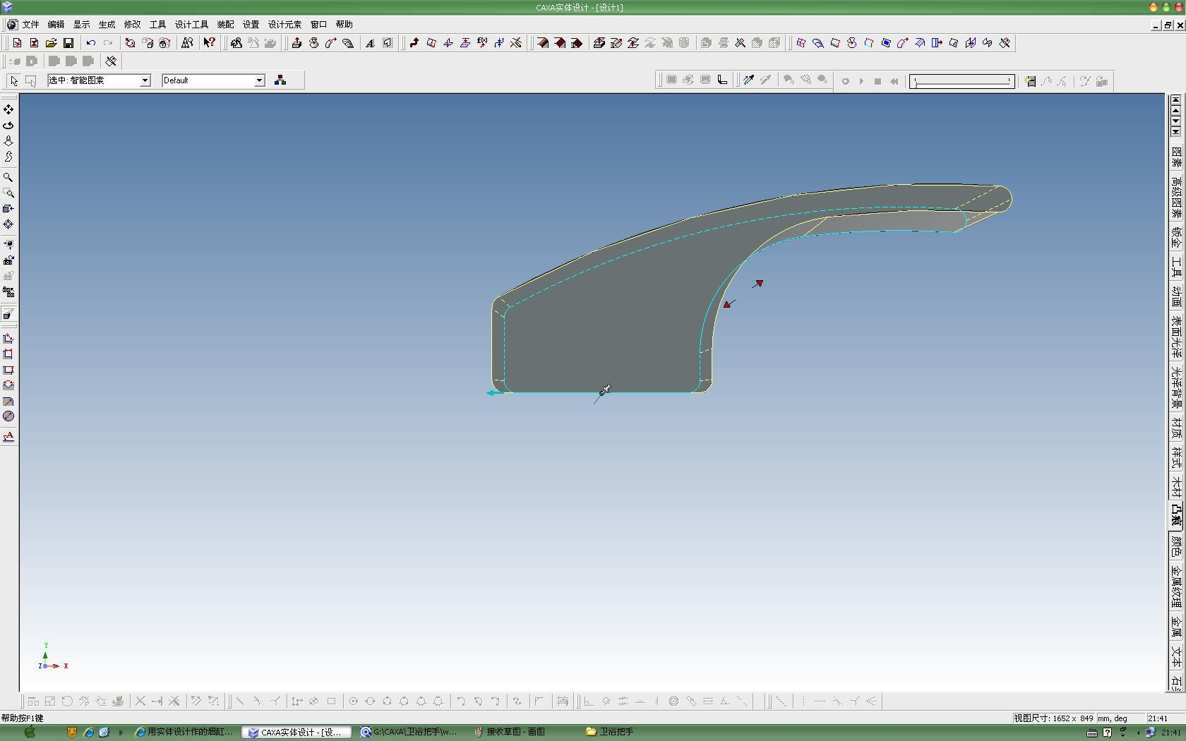Select the Orbit camera tool

[8, 125]
